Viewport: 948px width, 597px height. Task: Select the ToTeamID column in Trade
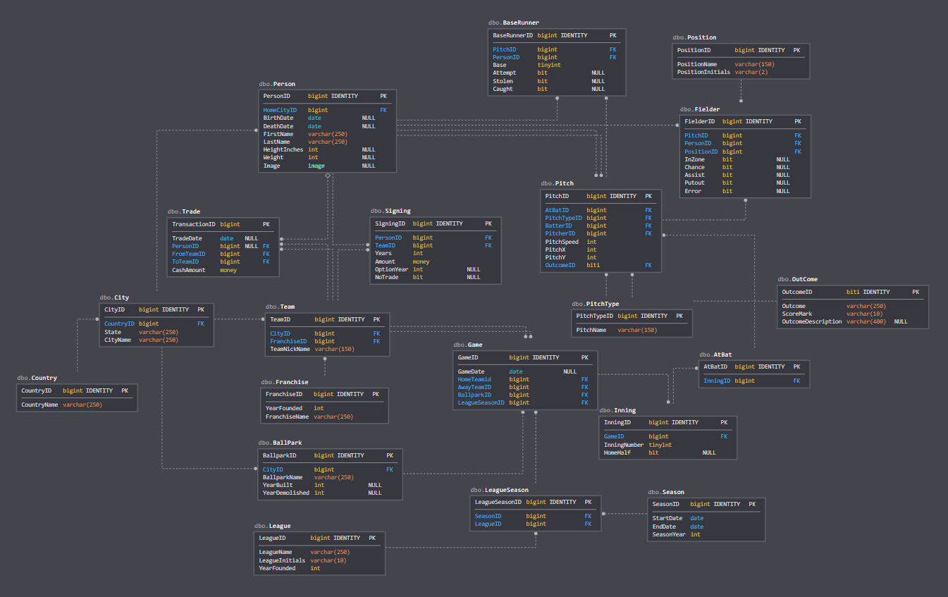point(223,261)
